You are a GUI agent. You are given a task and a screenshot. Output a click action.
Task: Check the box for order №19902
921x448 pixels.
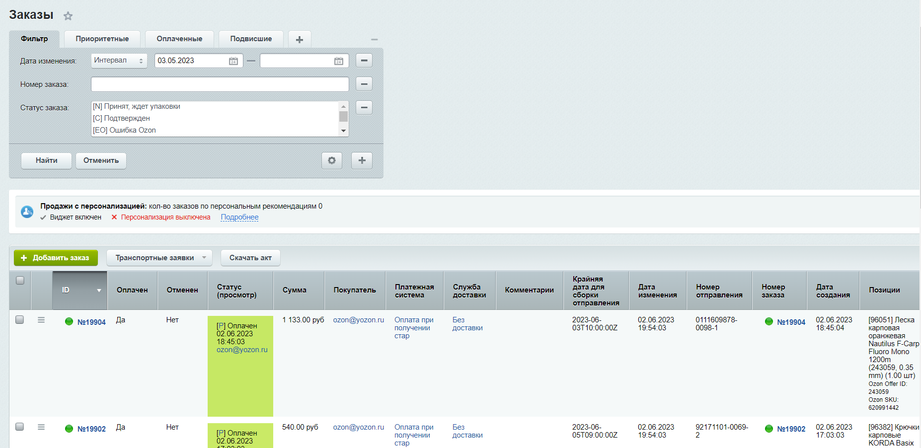pos(20,427)
